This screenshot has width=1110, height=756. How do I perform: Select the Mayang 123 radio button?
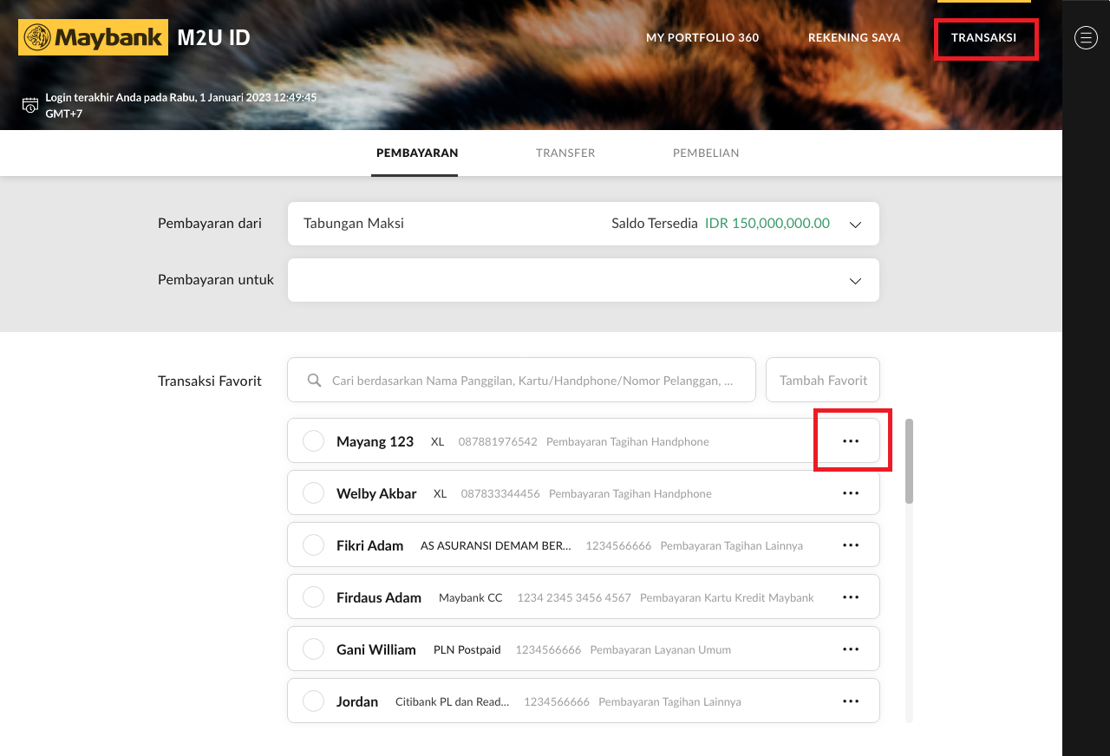pos(313,441)
